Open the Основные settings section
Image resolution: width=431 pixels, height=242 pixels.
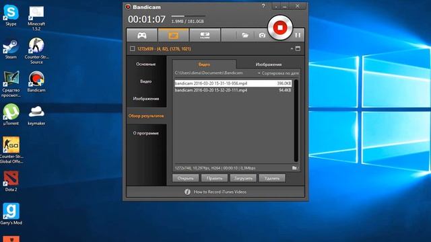pos(146,64)
